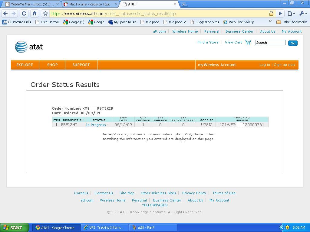Click the browser forward arrow
Screen dimensions: 310x232
pos(14,13)
